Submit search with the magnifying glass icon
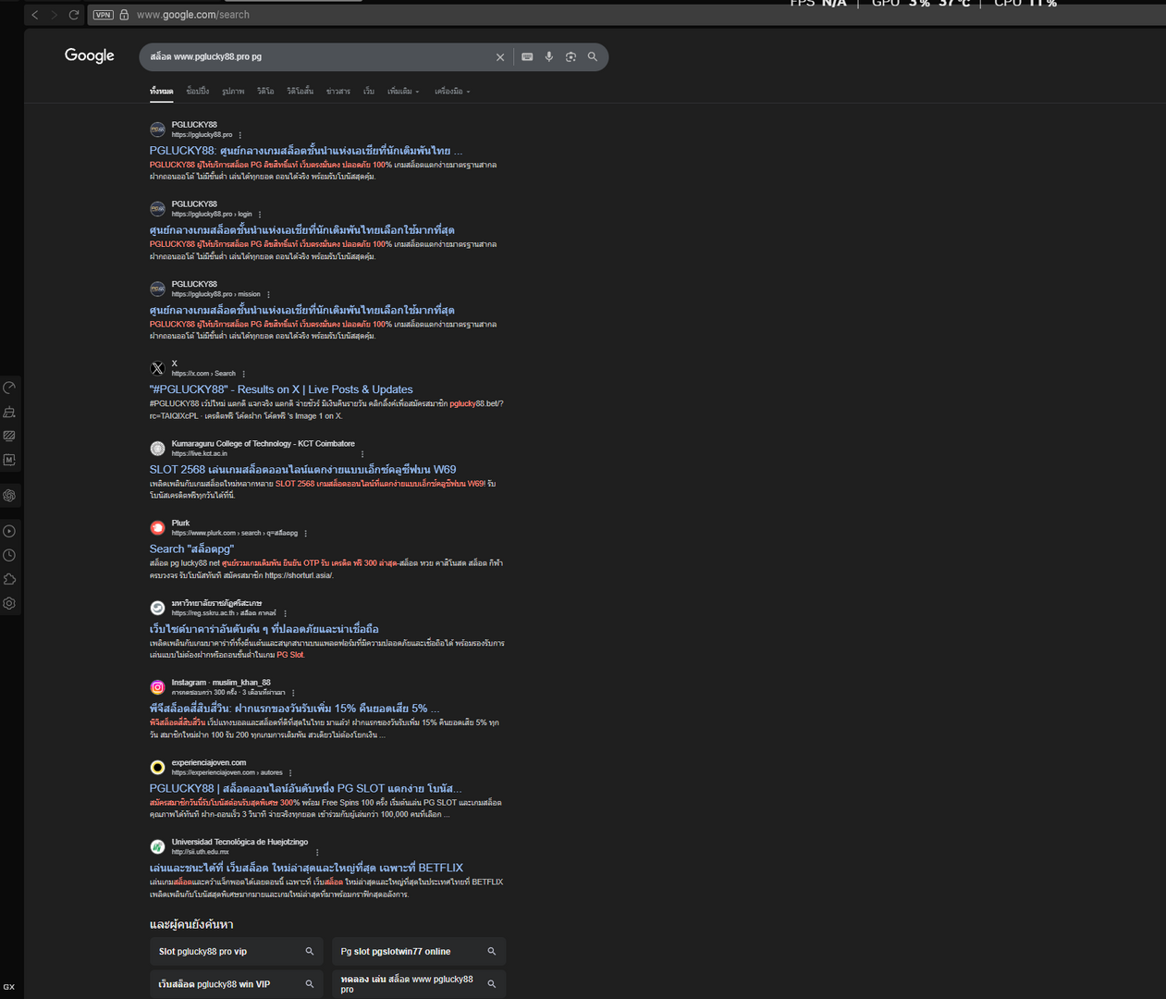 pos(593,57)
